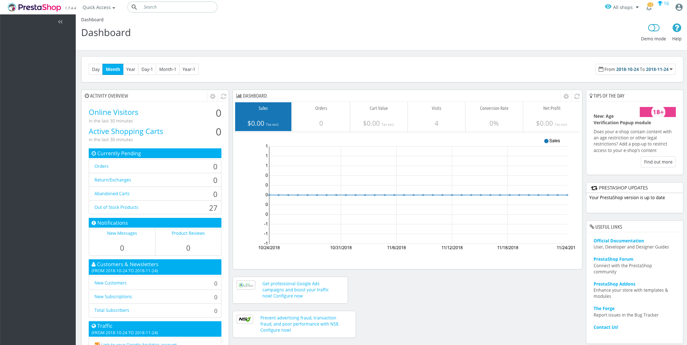Open the user profile avatar icon
Screen dimensions: 687x345
[679, 7]
